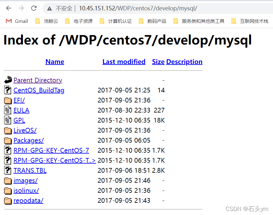Click the size value 227 for EULA
Viewport: 273px width, 215px height.
(x=159, y=110)
